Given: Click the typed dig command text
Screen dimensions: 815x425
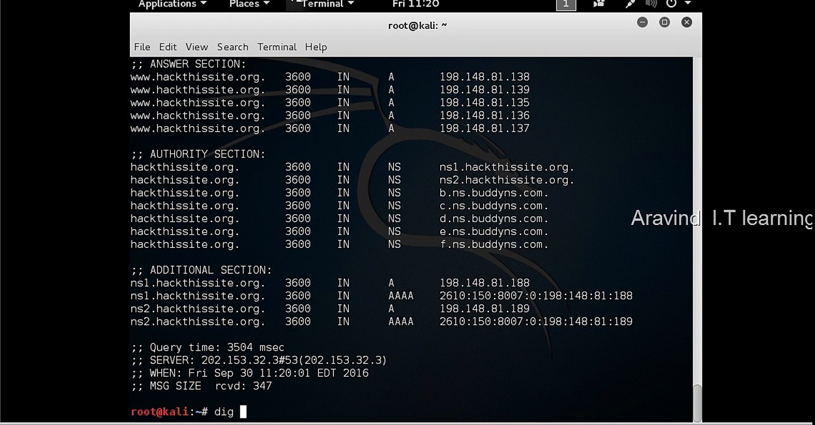Looking at the screenshot, I should point(224,412).
